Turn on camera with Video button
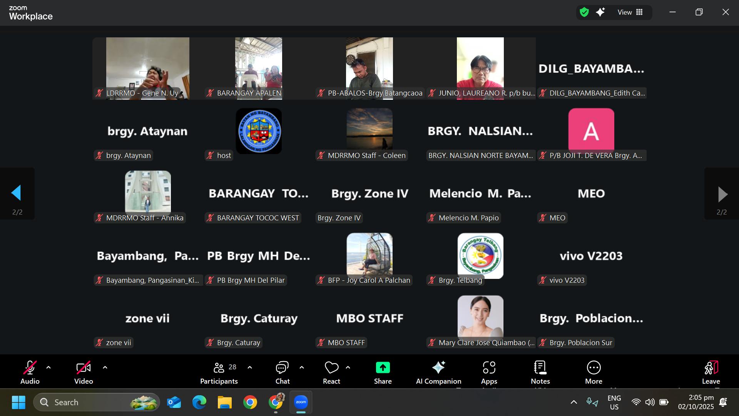739x416 pixels. coord(84,372)
